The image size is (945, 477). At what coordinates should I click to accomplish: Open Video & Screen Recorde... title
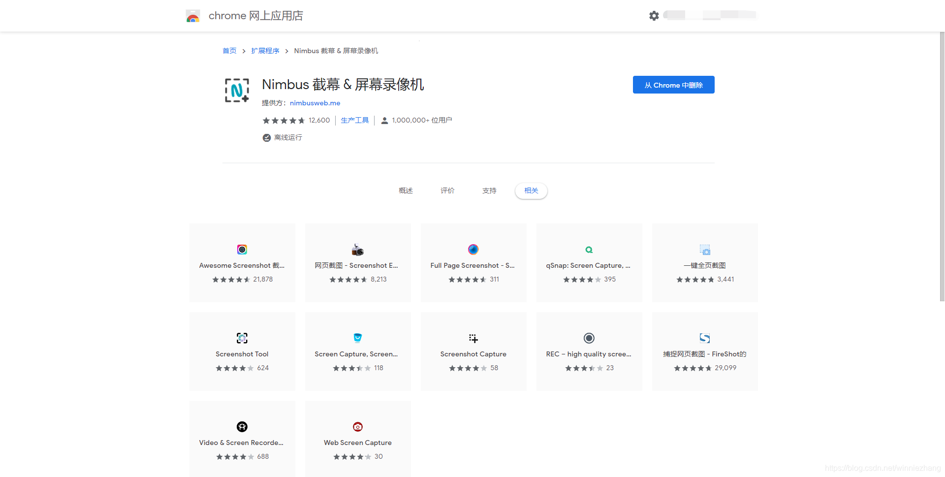[x=242, y=443]
